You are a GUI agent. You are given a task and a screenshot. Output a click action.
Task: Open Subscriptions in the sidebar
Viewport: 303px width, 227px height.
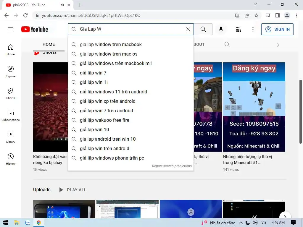coord(11,116)
